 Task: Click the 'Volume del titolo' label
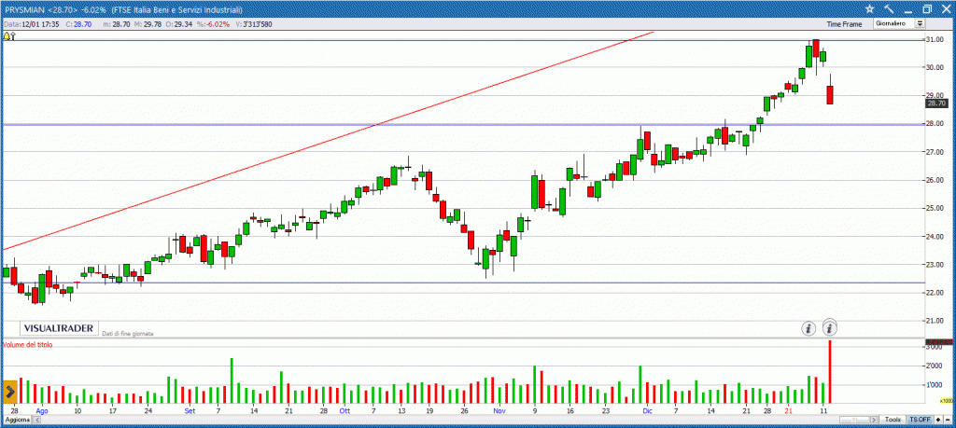pos(28,345)
